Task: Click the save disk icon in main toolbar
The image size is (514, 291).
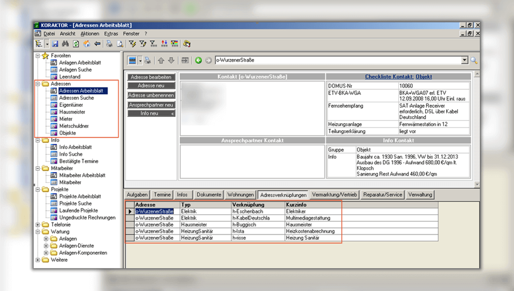Action: pyautogui.click(x=55, y=44)
